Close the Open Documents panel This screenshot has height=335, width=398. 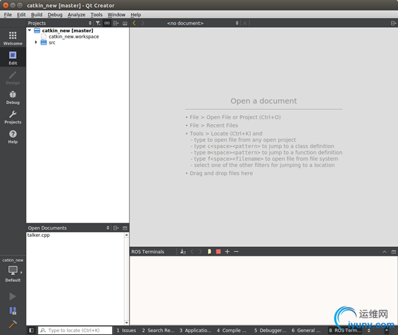pos(125,228)
